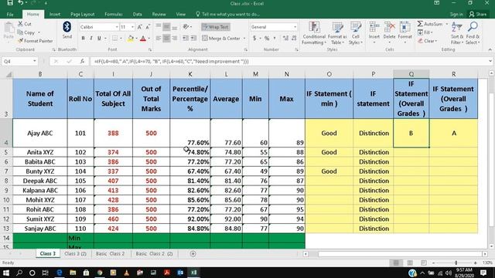Open the General number format dropdown

295,27
